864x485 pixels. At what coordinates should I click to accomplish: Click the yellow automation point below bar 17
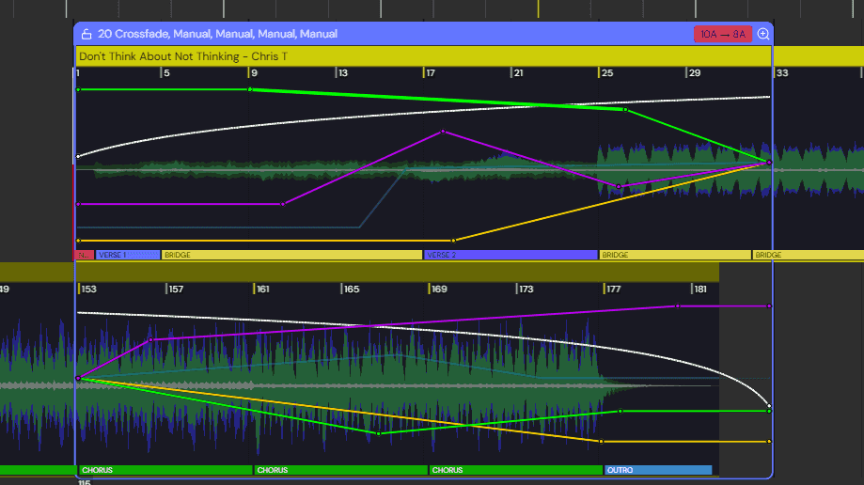[x=454, y=241]
